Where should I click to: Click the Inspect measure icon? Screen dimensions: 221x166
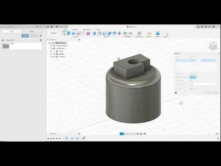click(149, 33)
